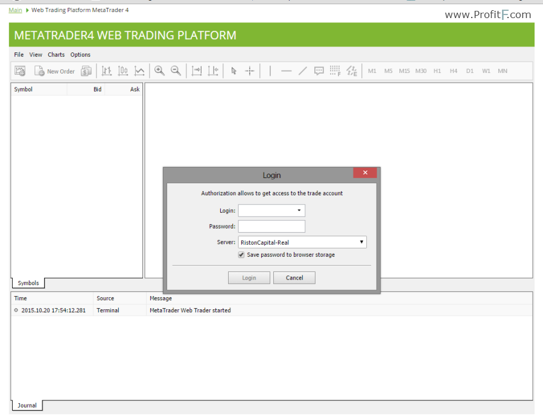Select the cursor pointer tool
The image size is (543, 419).
tap(233, 71)
